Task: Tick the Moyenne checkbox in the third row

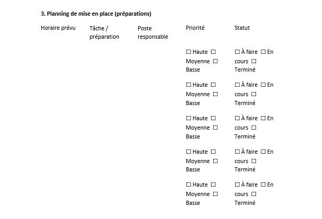Action: coord(214,118)
